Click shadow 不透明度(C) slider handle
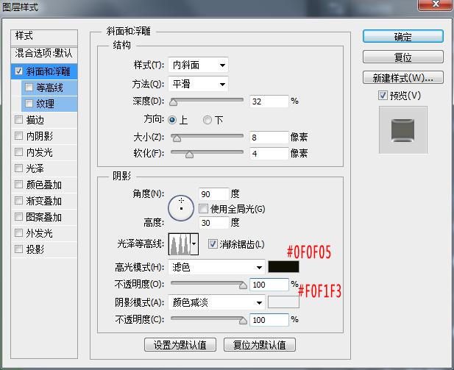This screenshot has width=454, height=370. click(243, 321)
